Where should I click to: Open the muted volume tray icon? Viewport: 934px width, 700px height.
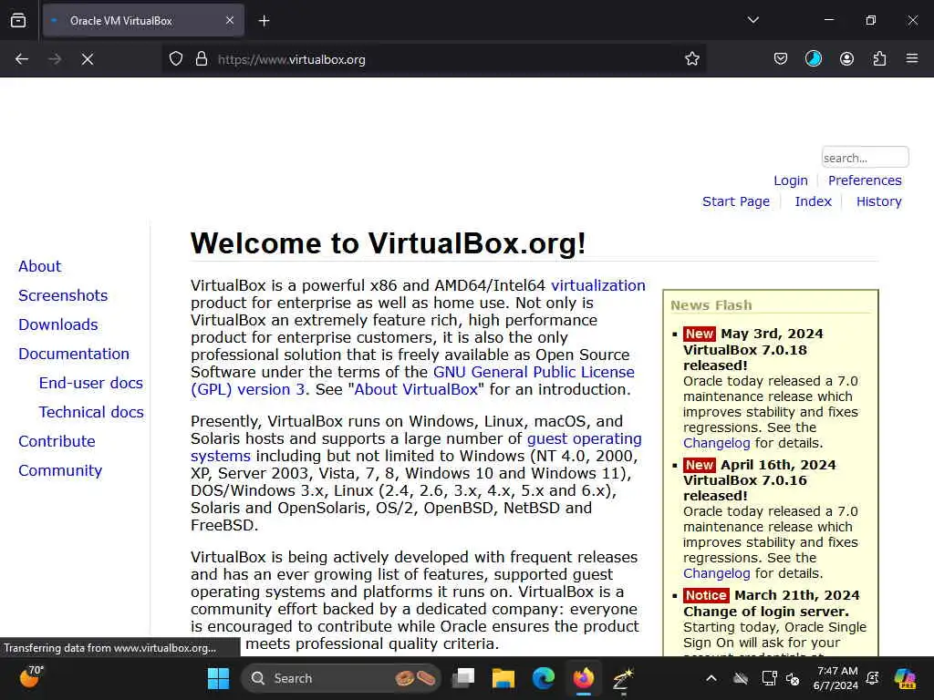click(793, 678)
